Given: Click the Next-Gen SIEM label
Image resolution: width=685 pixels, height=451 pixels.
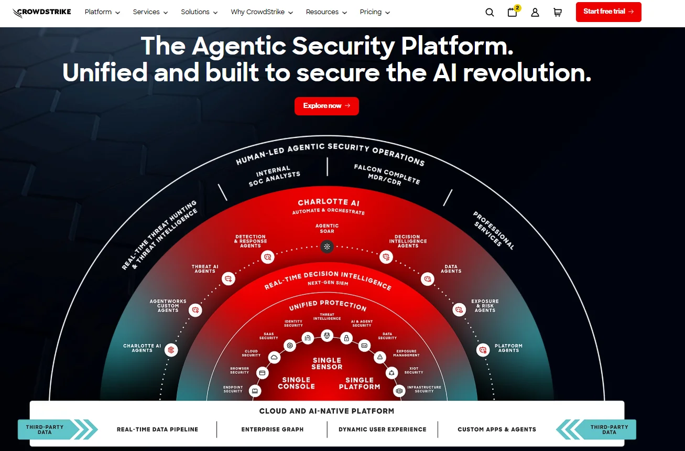Looking at the screenshot, I should pyautogui.click(x=328, y=283).
